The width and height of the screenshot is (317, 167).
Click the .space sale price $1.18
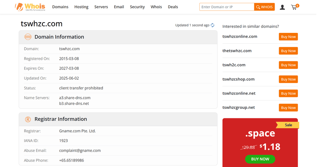[270, 147]
